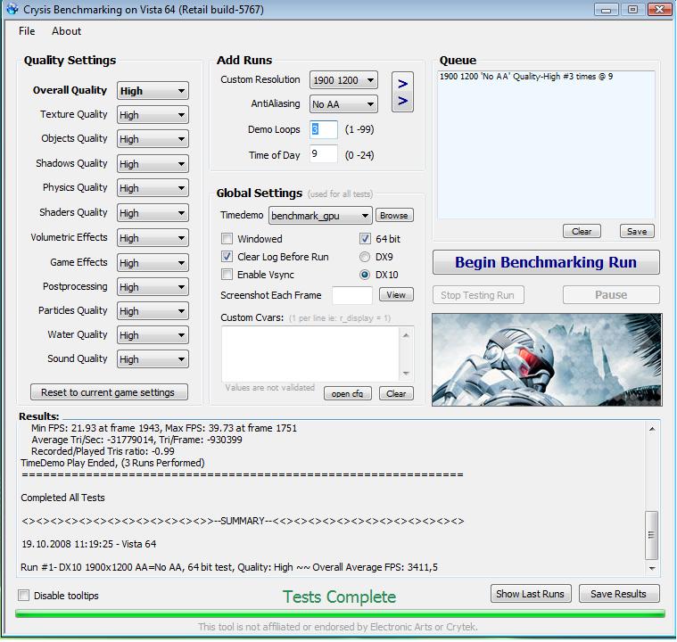The image size is (677, 642).
Task: Close the benchmarking window
Action: tap(659, 9)
